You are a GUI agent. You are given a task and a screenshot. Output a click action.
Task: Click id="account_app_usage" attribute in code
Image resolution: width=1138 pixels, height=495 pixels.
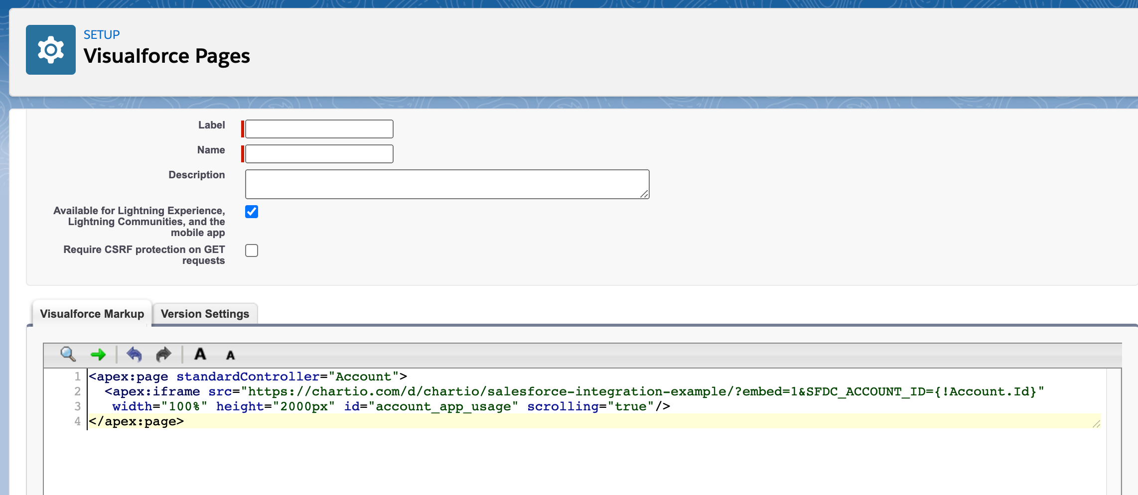[431, 406]
